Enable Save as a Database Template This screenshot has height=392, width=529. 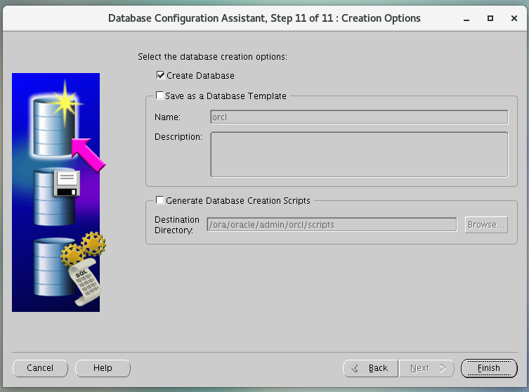(159, 96)
